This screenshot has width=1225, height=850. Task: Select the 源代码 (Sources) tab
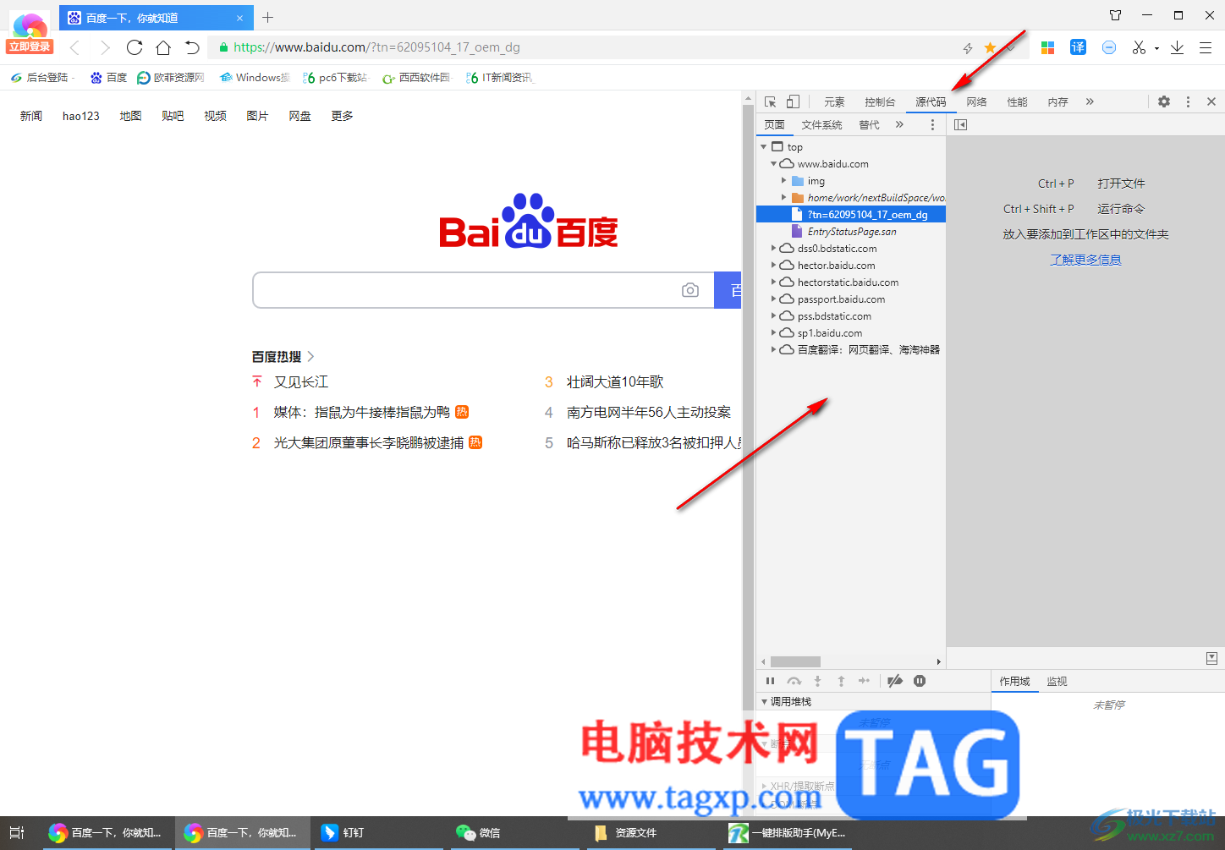[x=931, y=101]
